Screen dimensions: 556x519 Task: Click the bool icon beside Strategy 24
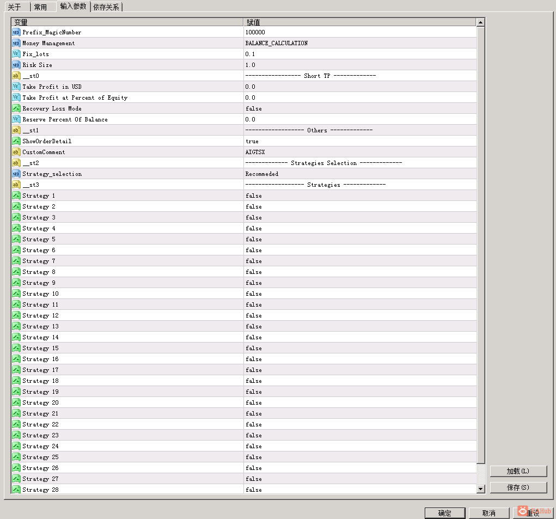[16, 447]
